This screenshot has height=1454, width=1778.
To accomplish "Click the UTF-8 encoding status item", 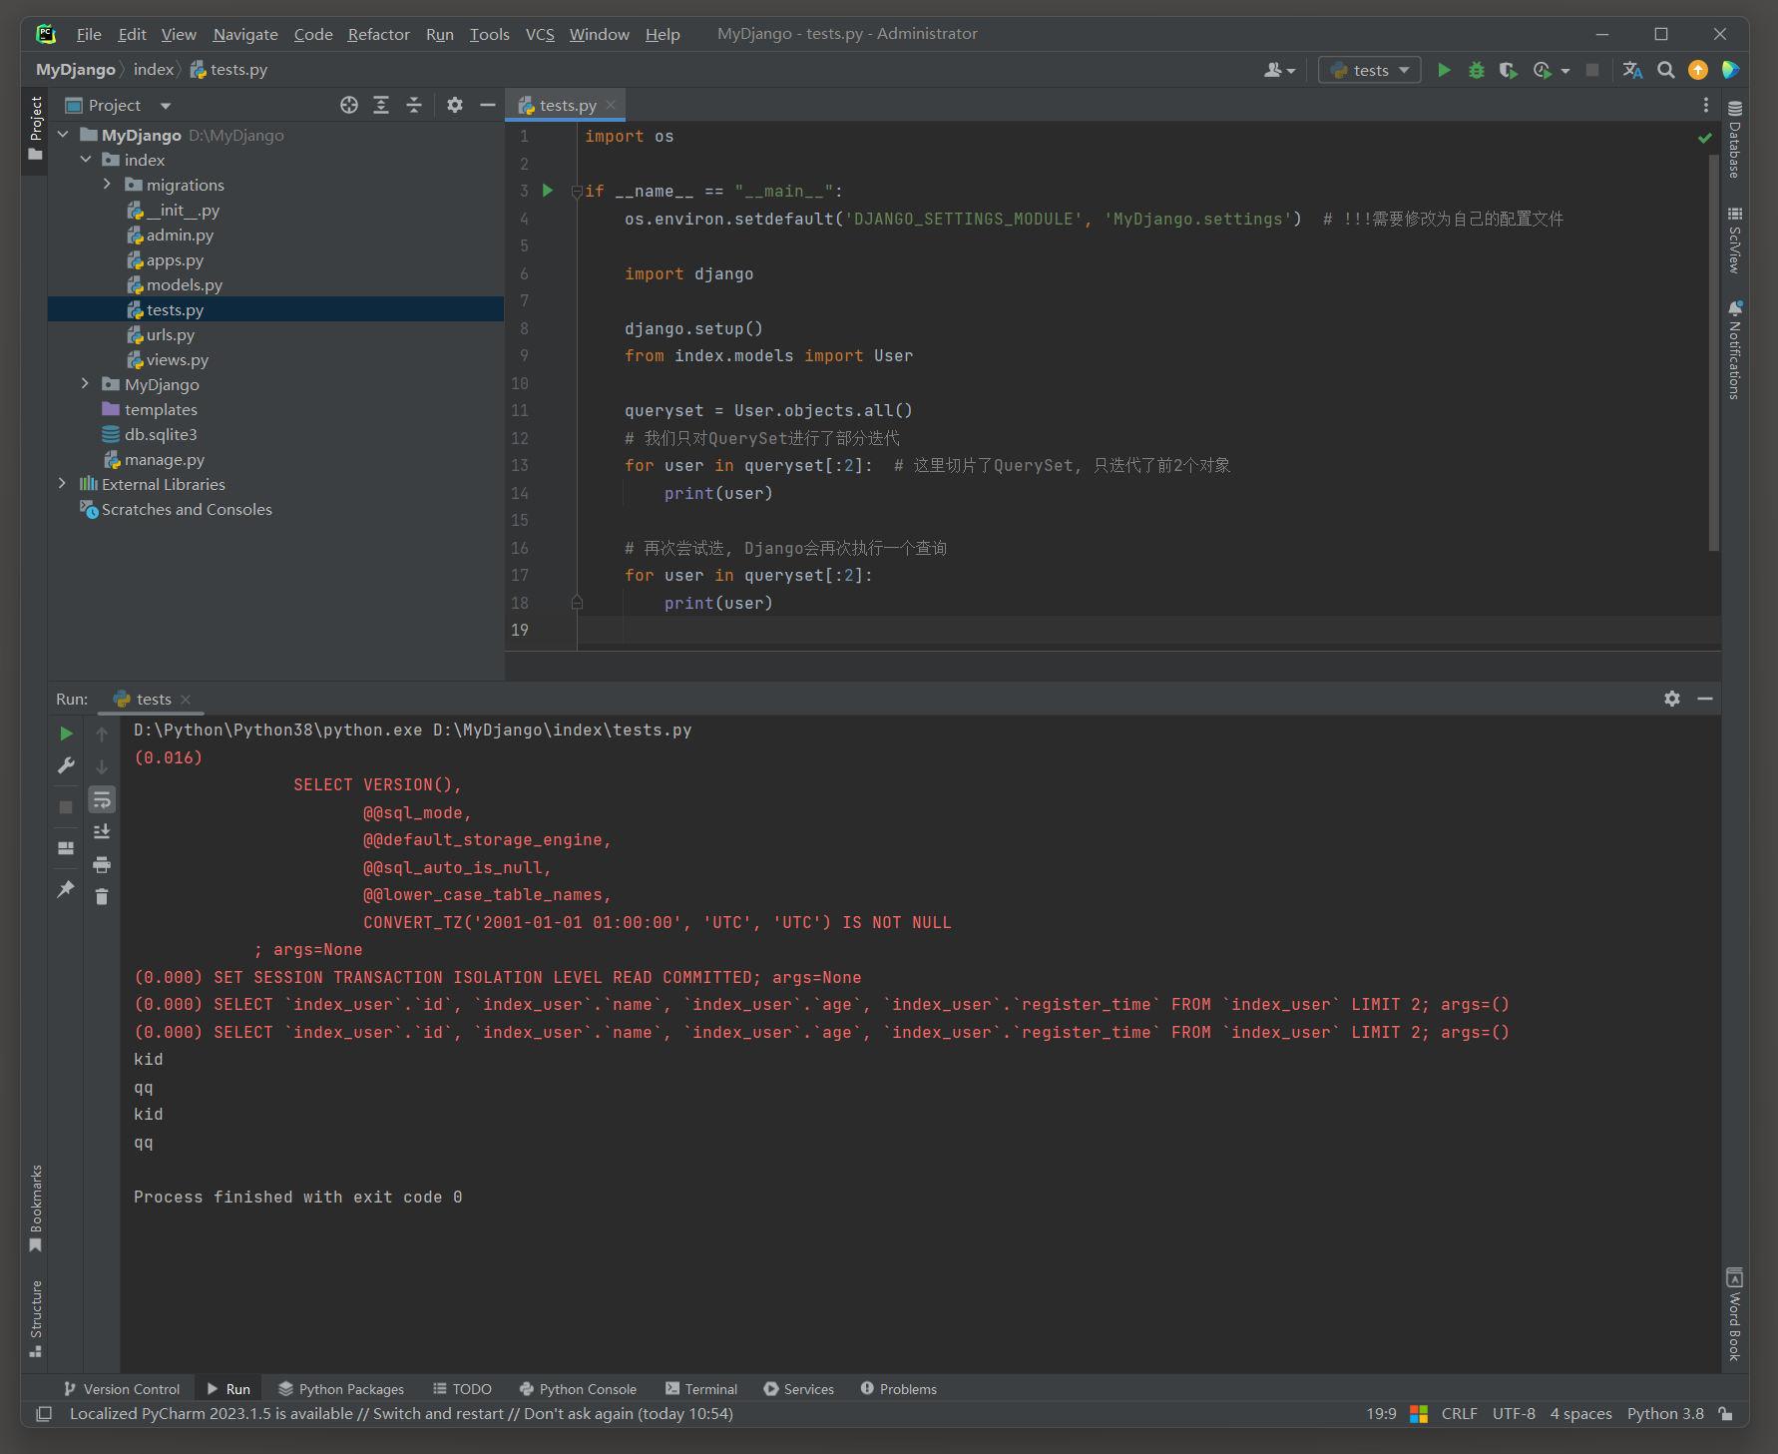I will click(x=1514, y=1414).
